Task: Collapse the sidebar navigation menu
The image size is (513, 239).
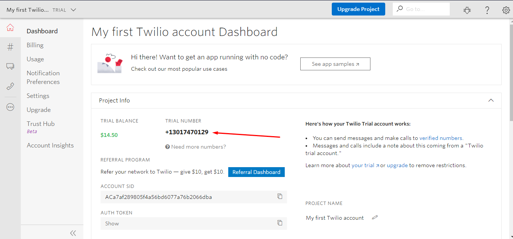Action: point(73,233)
